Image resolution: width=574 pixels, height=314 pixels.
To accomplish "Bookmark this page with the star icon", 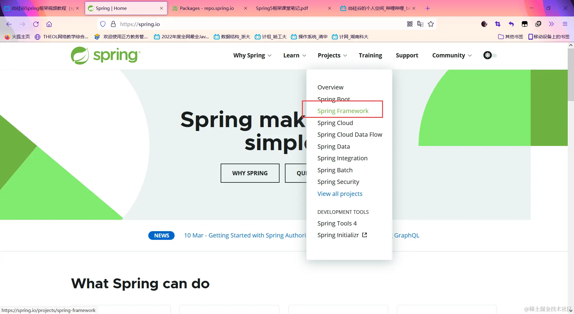I will (431, 24).
